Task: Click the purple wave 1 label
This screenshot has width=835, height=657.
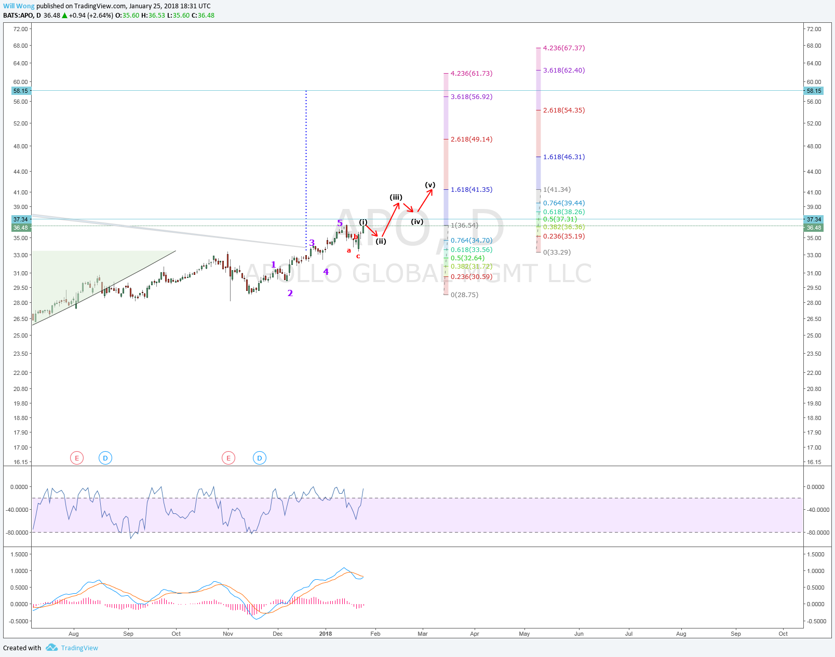Action: tap(274, 264)
